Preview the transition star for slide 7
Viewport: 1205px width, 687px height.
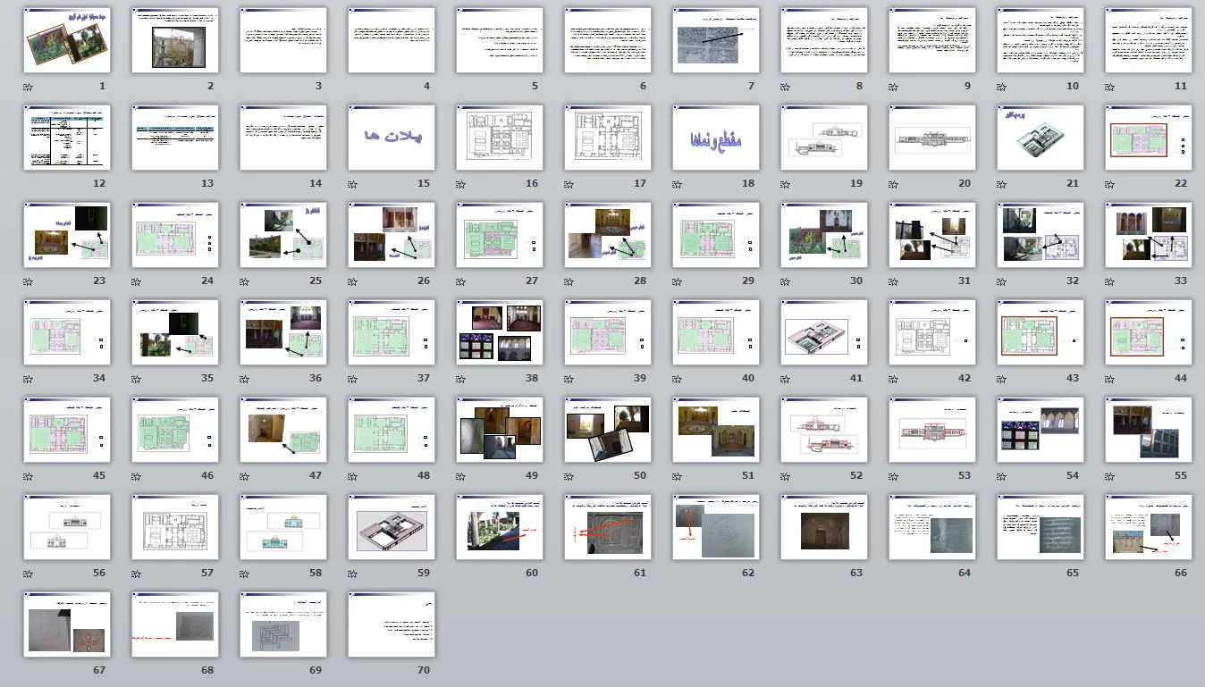click(678, 88)
